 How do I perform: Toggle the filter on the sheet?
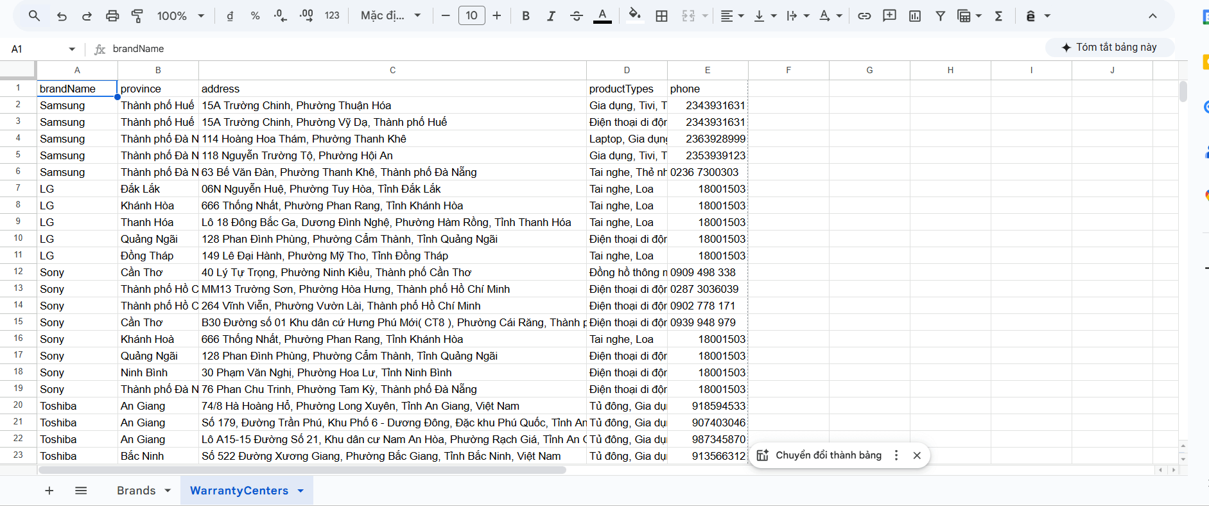pyautogui.click(x=940, y=16)
